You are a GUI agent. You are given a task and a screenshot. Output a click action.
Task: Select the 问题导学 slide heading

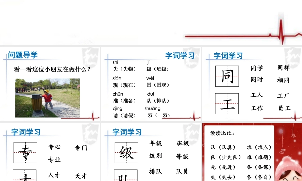point(23,55)
